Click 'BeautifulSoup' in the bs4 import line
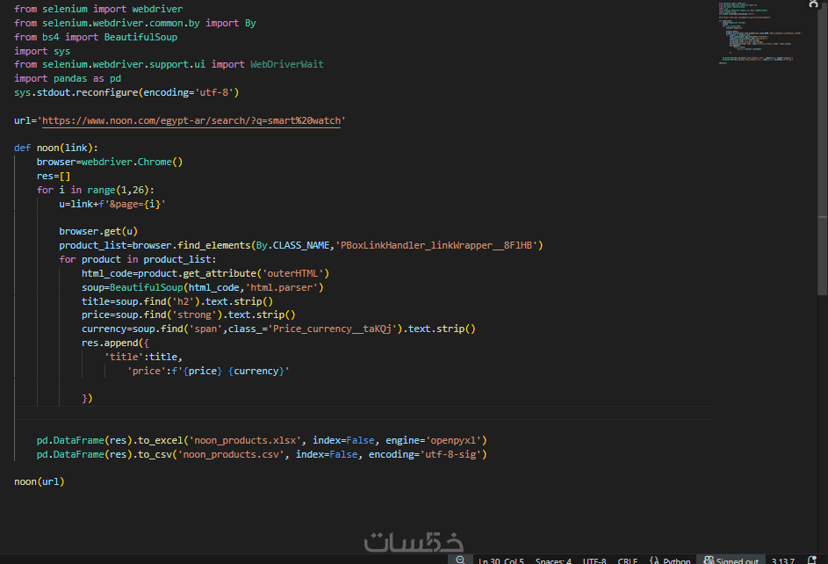828x564 pixels. [x=140, y=37]
